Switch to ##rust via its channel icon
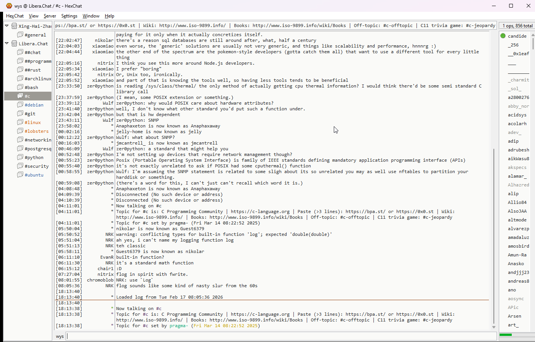Screen dimensions: 535x342 pyautogui.click(x=20, y=70)
